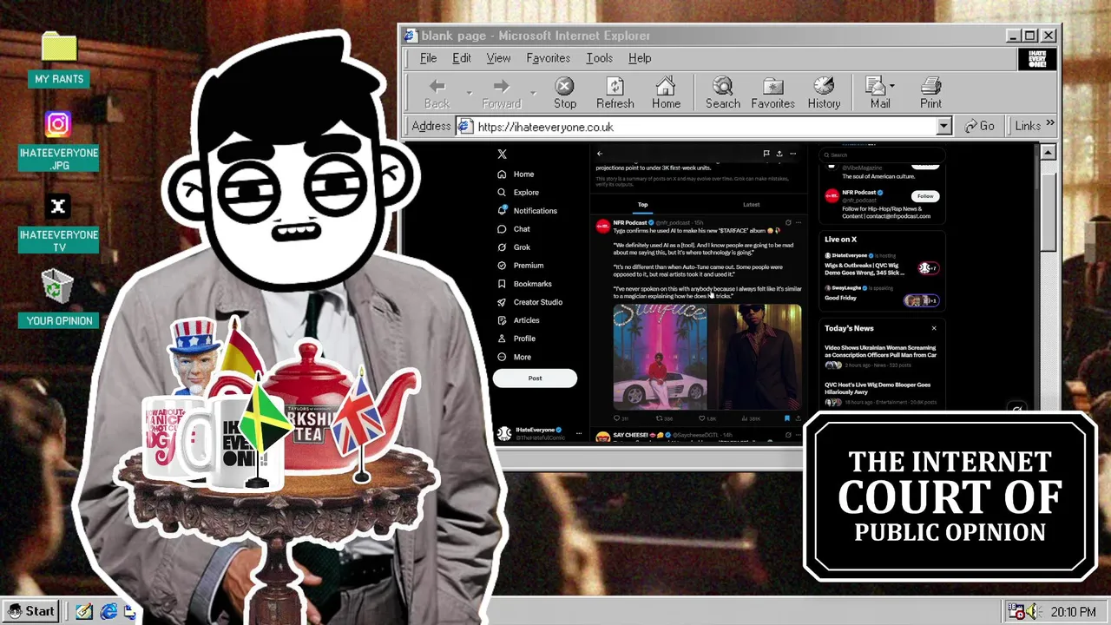This screenshot has height=625, width=1111.
Task: Click the scroll up arrow of the browser scrollbar
Action: pyautogui.click(x=1048, y=152)
